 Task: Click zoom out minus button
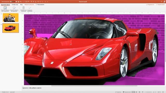point(145,92)
